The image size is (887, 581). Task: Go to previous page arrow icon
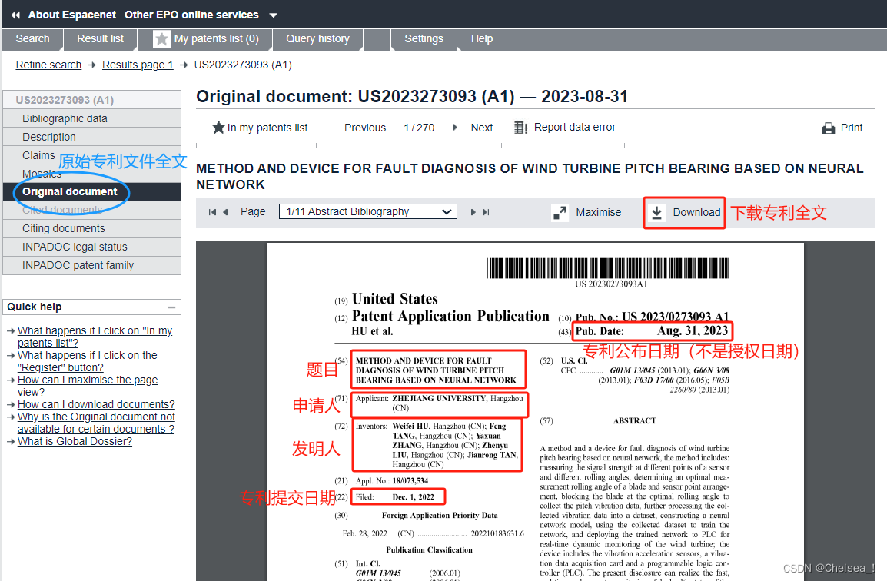(x=225, y=212)
